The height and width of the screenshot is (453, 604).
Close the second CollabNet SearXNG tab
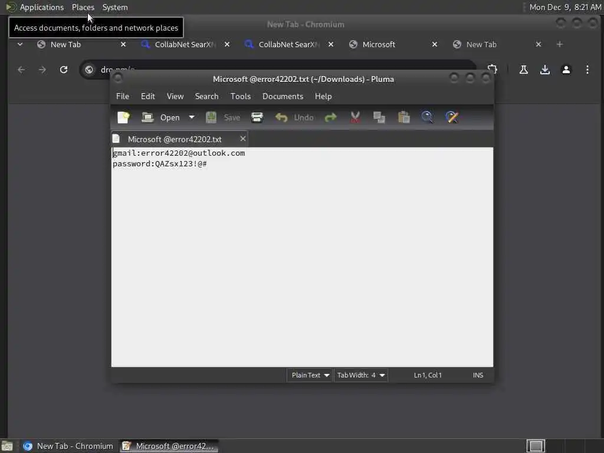(x=331, y=45)
